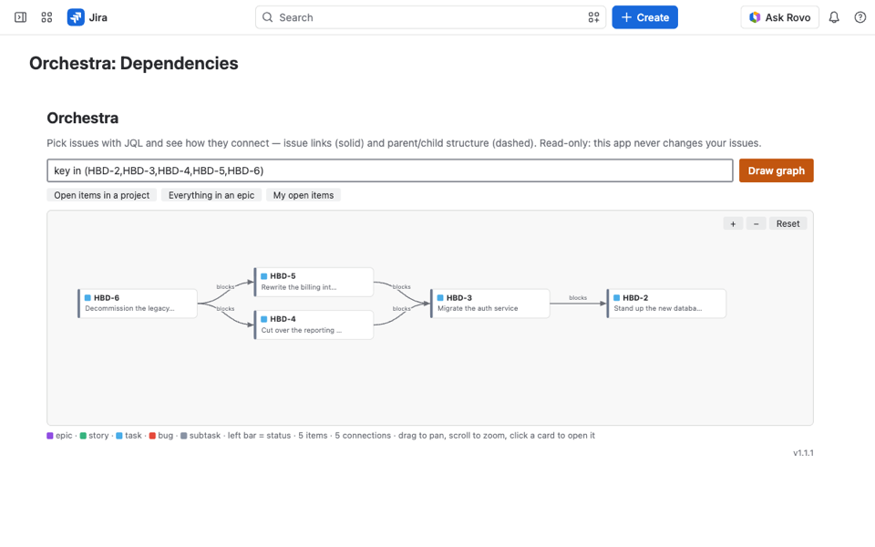Click the red bug legend swatch
875x547 pixels.
click(152, 436)
